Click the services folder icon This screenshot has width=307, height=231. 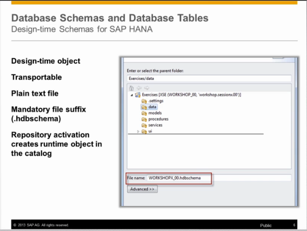click(x=144, y=125)
